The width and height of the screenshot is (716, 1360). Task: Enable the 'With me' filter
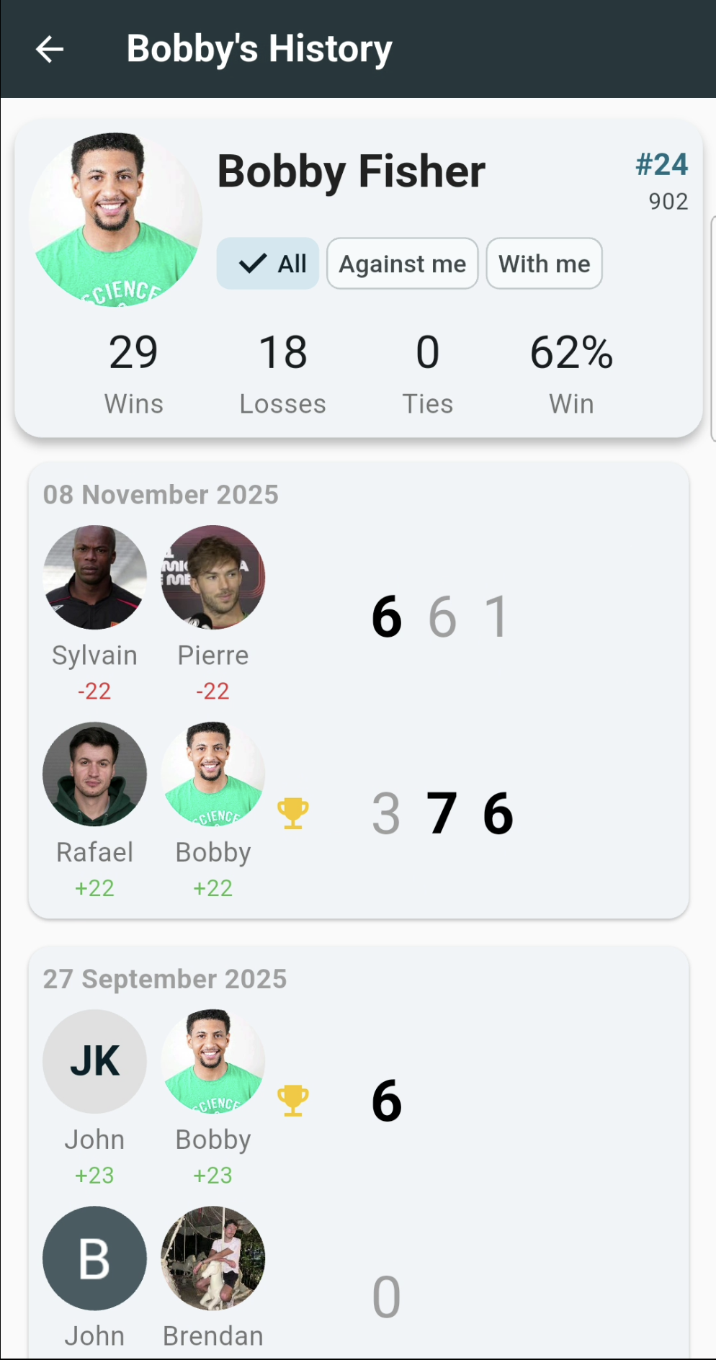click(544, 264)
